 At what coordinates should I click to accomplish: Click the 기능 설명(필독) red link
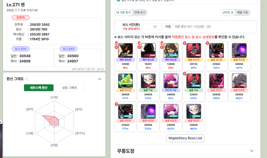tap(131, 29)
